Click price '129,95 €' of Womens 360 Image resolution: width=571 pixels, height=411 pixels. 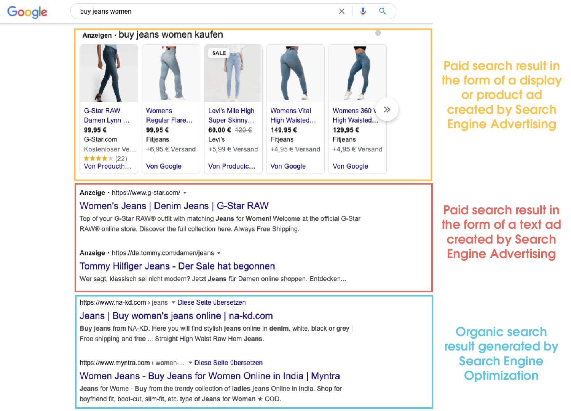point(346,130)
